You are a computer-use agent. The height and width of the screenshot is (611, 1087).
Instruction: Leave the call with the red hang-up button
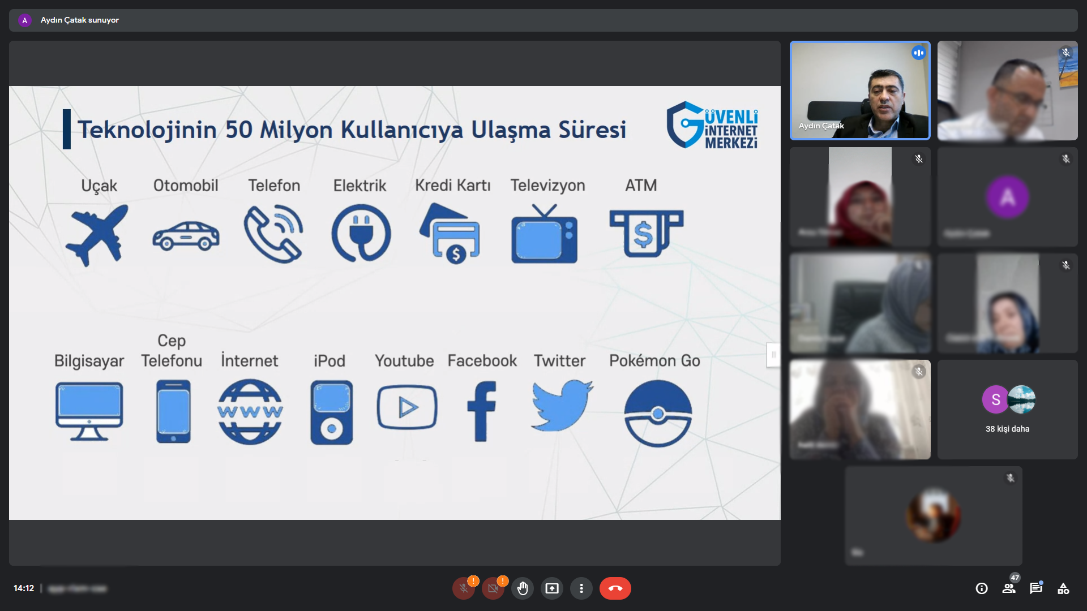point(615,588)
